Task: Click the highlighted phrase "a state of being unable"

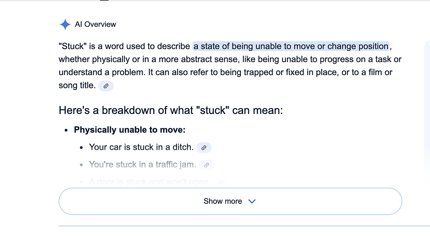Action: pyautogui.click(x=235, y=46)
